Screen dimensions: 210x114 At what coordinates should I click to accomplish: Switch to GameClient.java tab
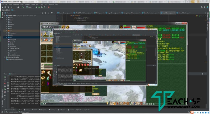(x=183, y=13)
